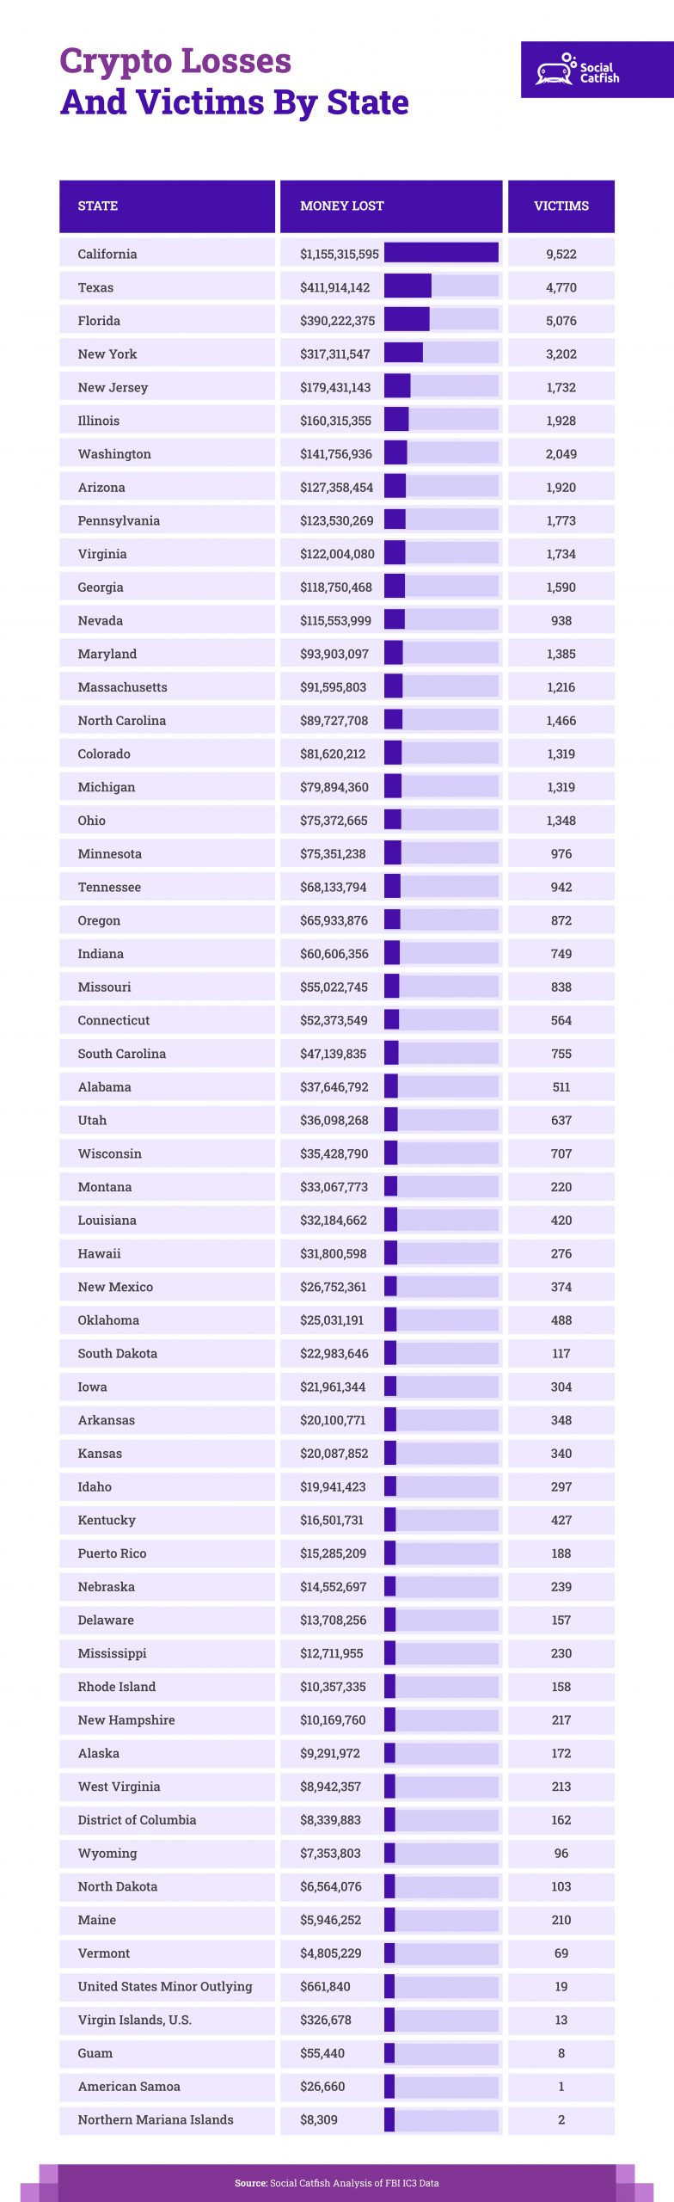The height and width of the screenshot is (2202, 674).
Task: Select the MONEY LOST column header
Action: pos(391,206)
